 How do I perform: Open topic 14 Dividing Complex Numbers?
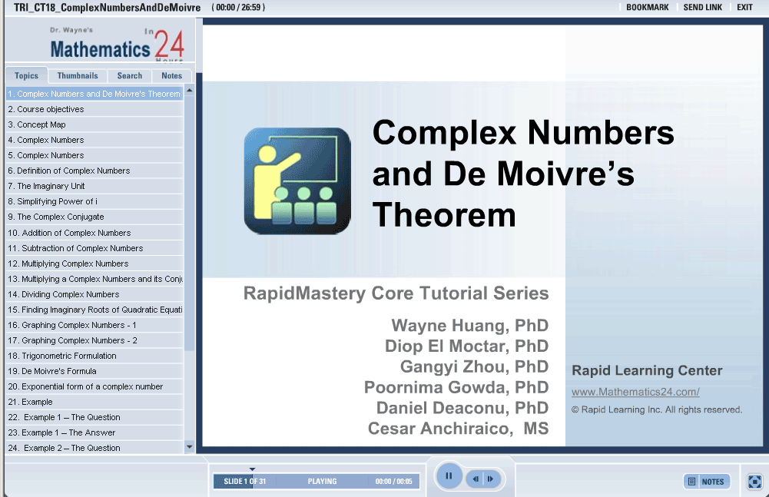(x=94, y=294)
